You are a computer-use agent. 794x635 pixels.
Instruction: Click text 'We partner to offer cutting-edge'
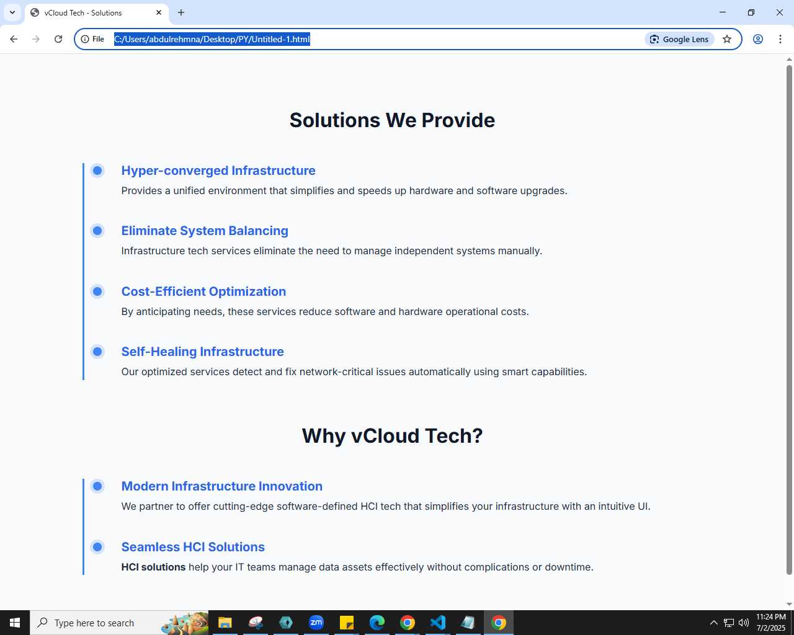pos(197,506)
